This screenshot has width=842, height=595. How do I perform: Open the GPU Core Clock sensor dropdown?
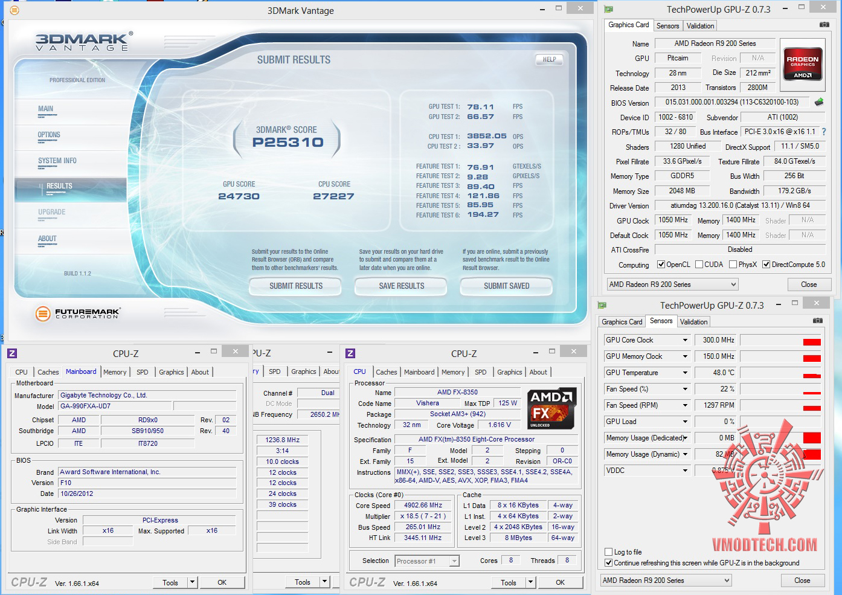[x=685, y=340]
